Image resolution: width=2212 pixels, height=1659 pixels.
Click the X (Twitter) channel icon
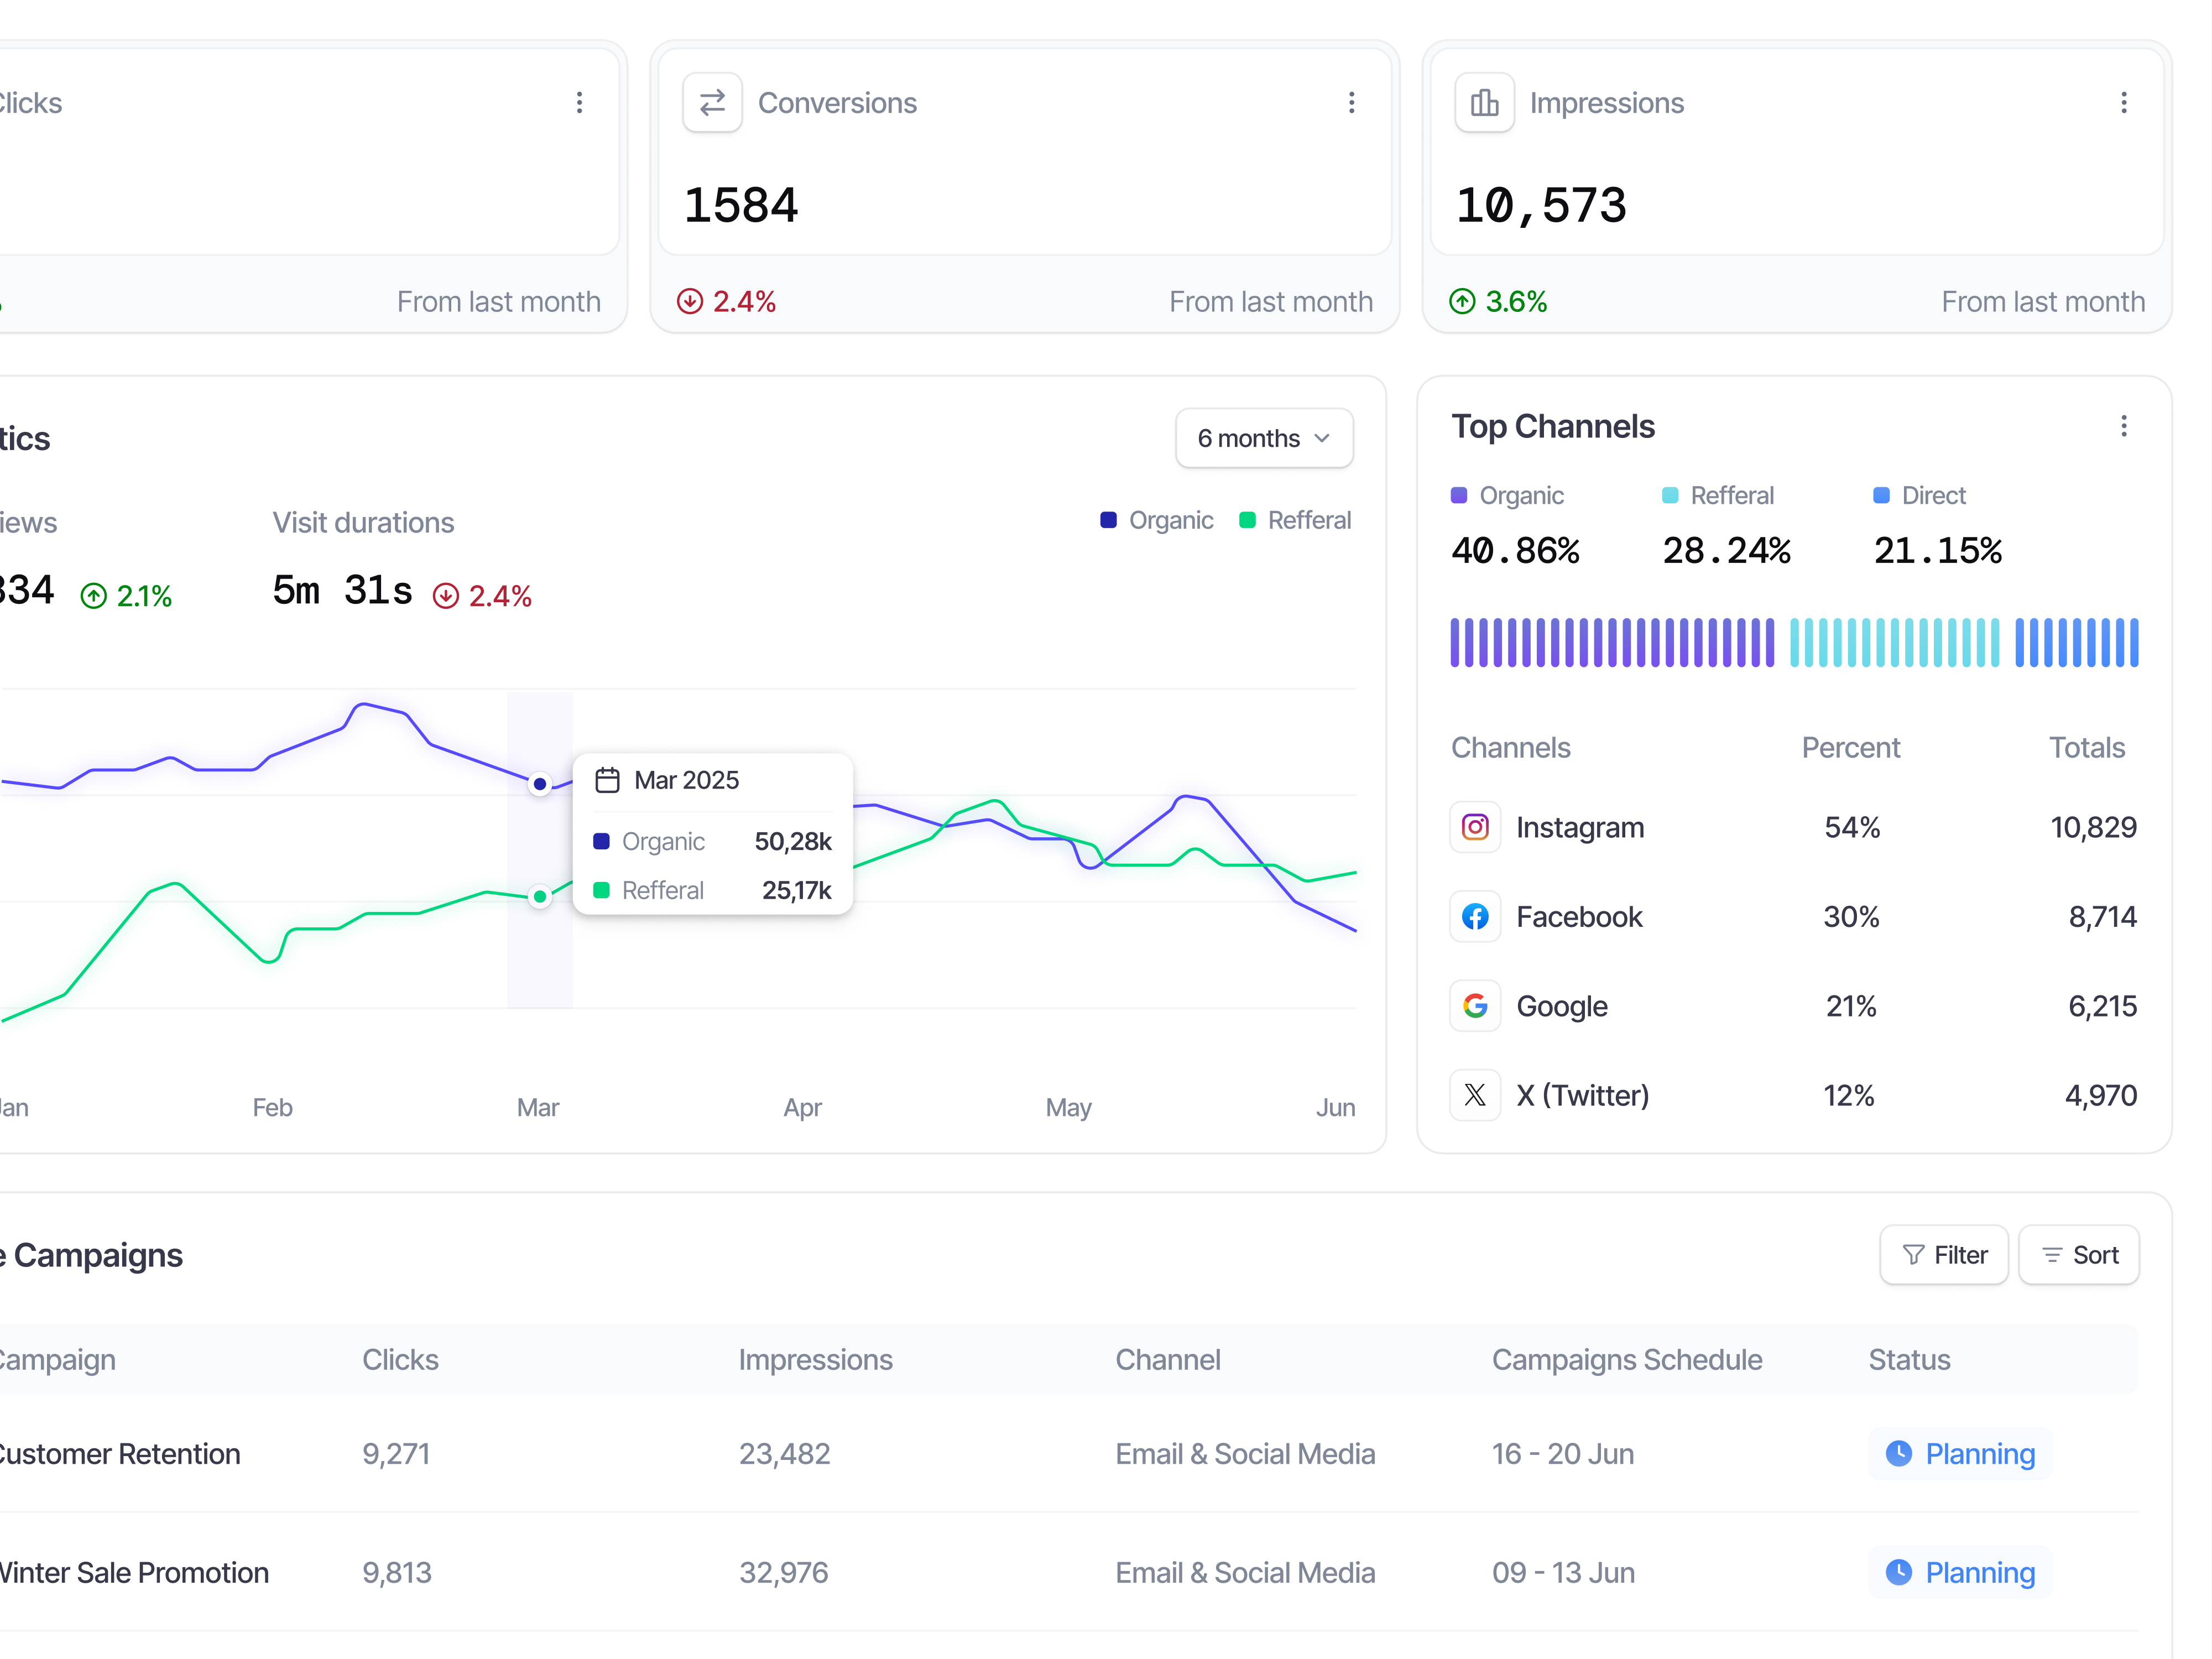(x=1475, y=1095)
